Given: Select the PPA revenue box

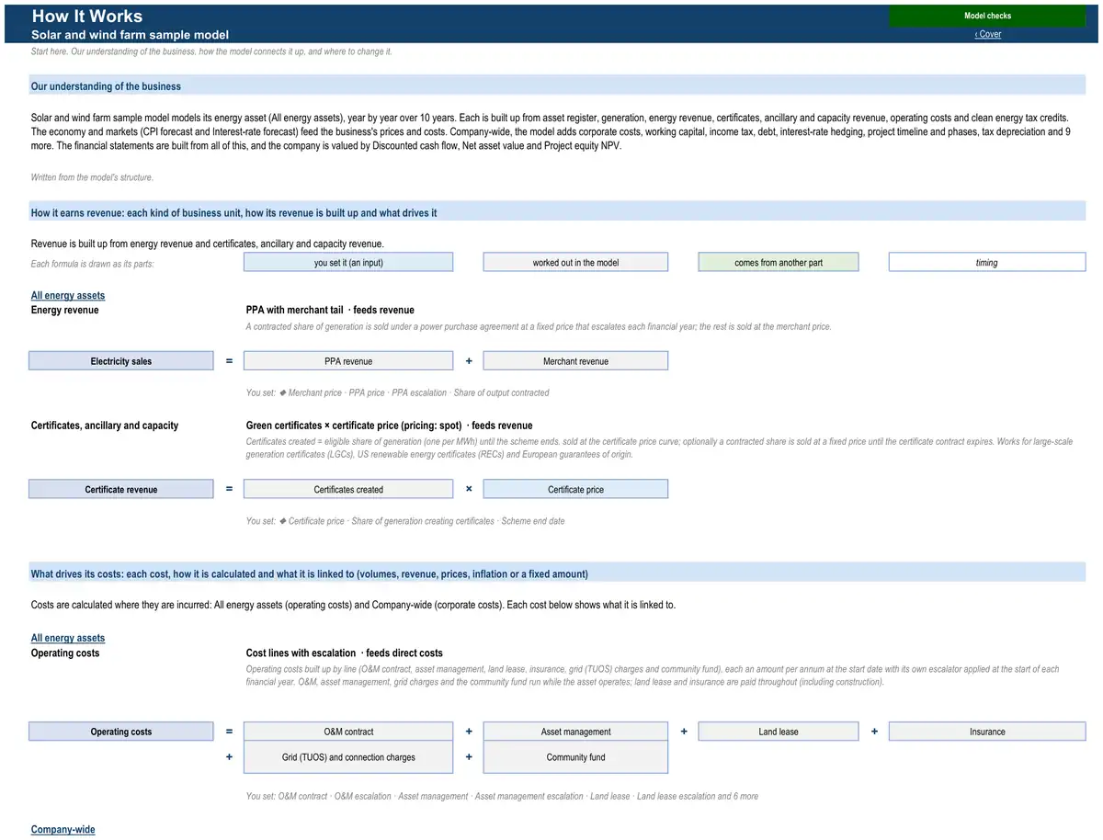Looking at the screenshot, I should (348, 361).
